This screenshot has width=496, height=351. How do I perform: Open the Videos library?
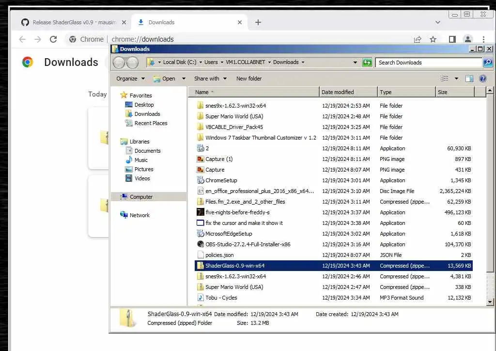coord(138,178)
